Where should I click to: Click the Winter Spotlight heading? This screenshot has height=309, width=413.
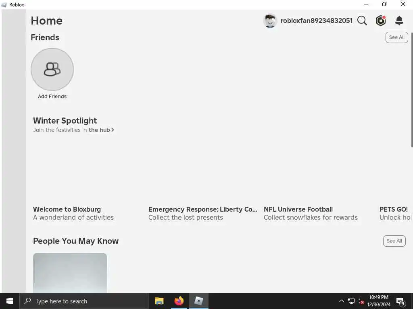coord(65,121)
